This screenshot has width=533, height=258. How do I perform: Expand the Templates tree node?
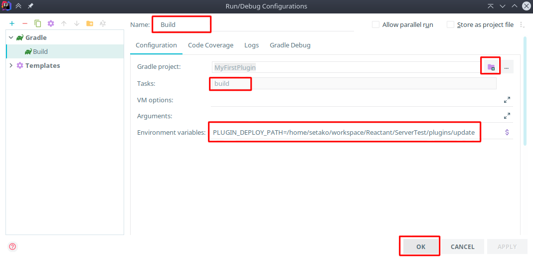11,65
